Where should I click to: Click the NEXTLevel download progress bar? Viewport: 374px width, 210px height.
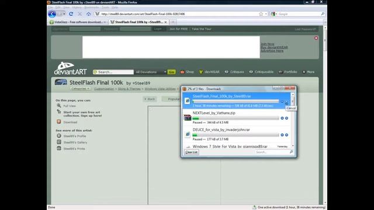(236, 118)
